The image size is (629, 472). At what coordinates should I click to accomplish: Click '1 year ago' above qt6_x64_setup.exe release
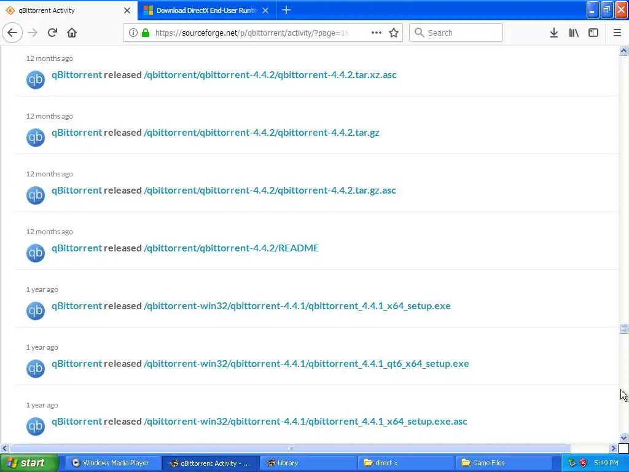pyautogui.click(x=42, y=347)
